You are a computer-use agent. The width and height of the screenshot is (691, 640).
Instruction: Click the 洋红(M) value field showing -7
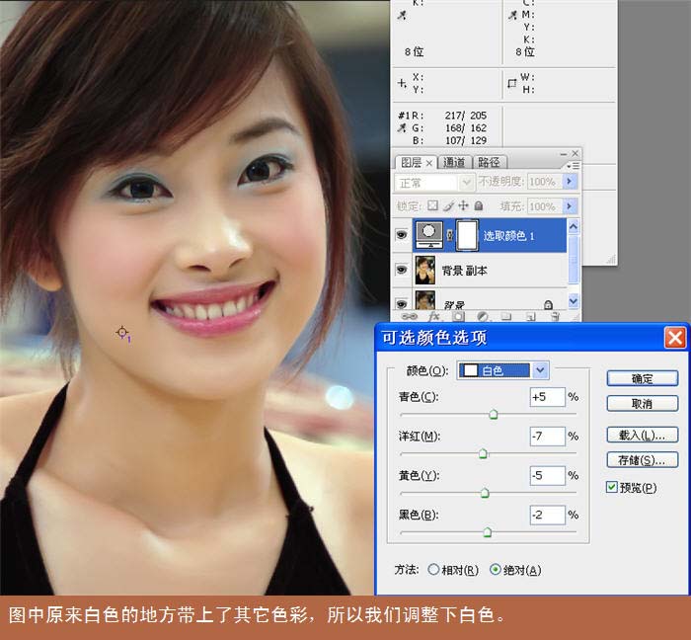coord(547,436)
